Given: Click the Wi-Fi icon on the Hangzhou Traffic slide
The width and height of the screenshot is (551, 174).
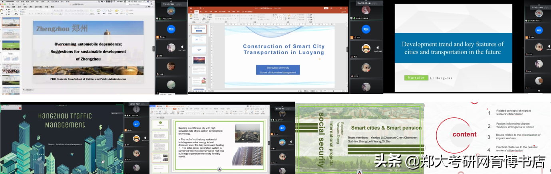Looking at the screenshot, I should (x=24, y=117).
